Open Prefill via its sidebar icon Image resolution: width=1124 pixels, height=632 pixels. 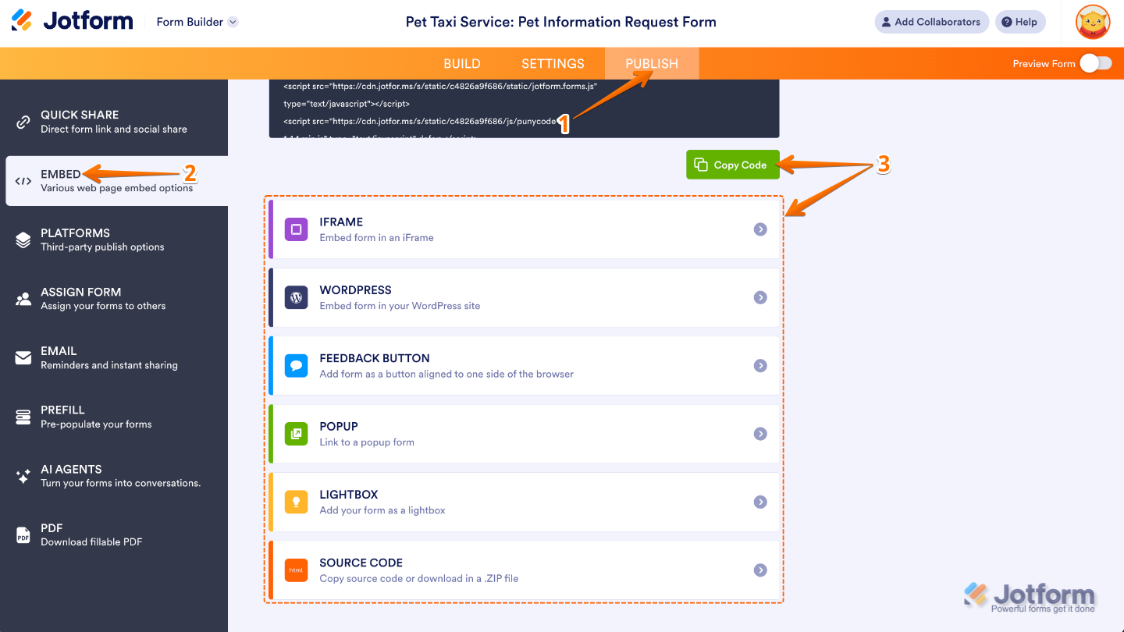(x=22, y=415)
